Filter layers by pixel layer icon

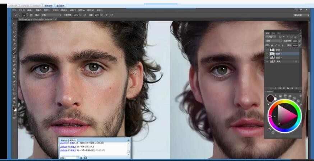[280, 37]
